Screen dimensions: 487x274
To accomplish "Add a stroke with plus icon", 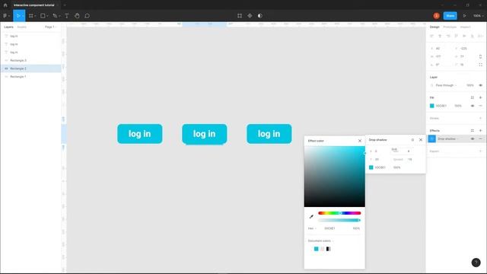I will click(x=480, y=118).
